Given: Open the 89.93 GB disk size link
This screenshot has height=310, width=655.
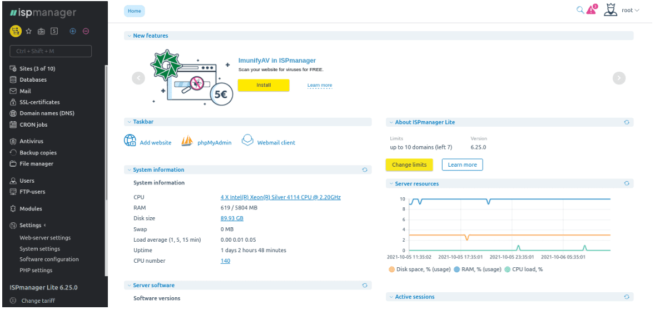Looking at the screenshot, I should (x=232, y=218).
